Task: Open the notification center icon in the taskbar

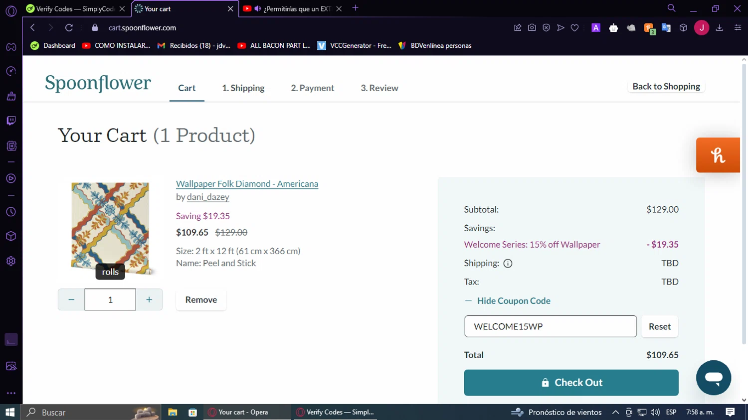Action: tap(730, 412)
